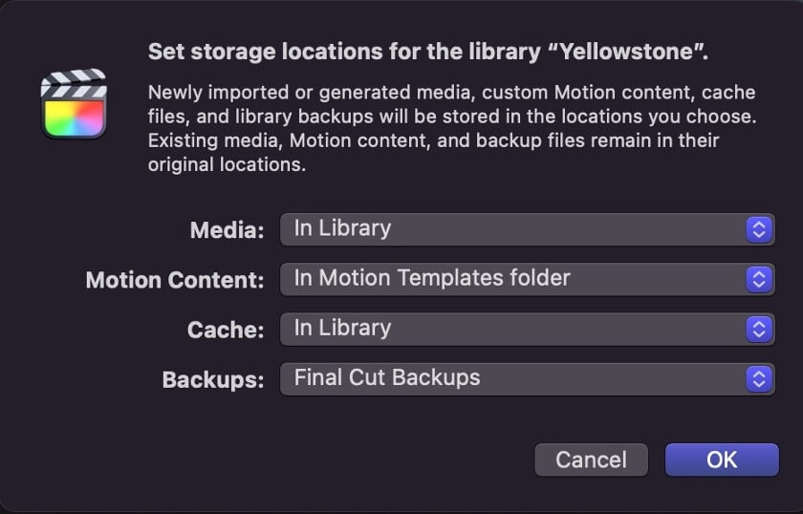Click the blue chevron arrows on Cache popup
The height and width of the screenshot is (514, 803).
759,330
